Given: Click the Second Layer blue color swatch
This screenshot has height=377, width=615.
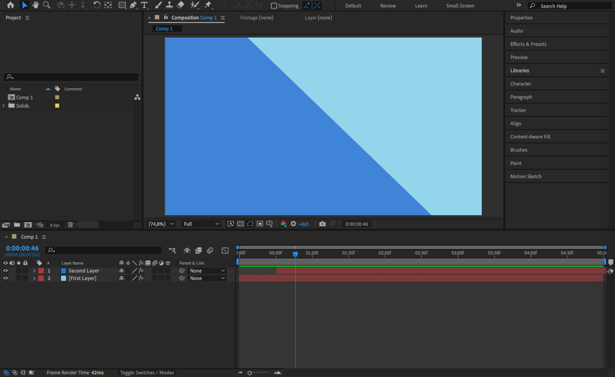Looking at the screenshot, I should 63,271.
